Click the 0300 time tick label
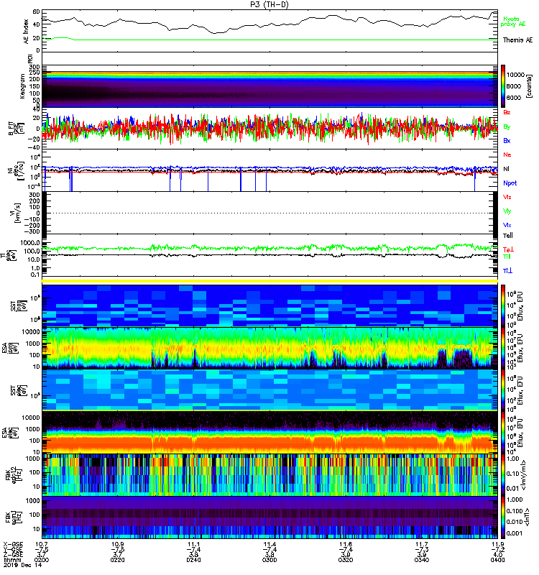Image resolution: width=539 pixels, height=575 pixels. [269, 560]
